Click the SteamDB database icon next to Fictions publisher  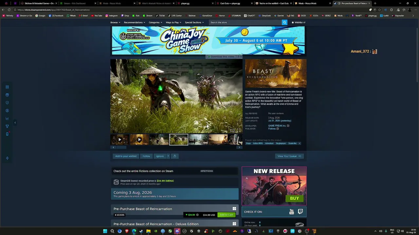pyautogui.click(x=278, y=129)
